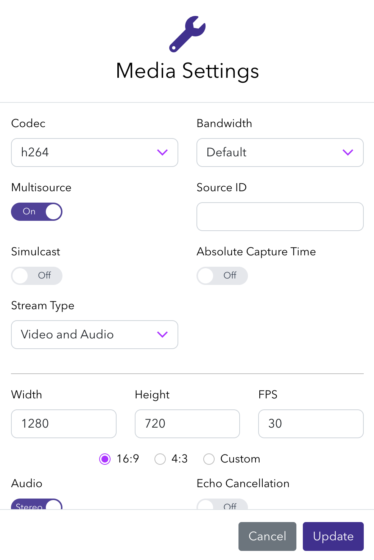Click the Codec dropdown chevron arrow
The height and width of the screenshot is (560, 374).
[162, 153]
